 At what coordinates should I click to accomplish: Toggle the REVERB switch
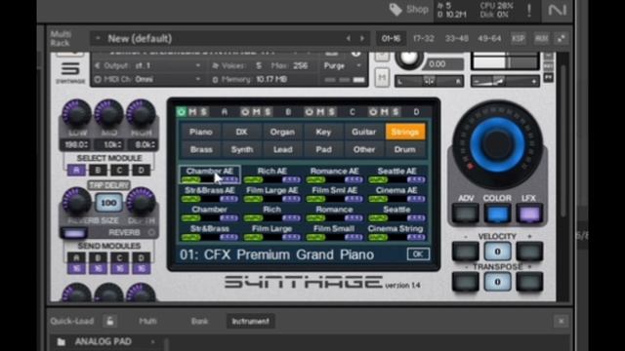[x=74, y=233]
